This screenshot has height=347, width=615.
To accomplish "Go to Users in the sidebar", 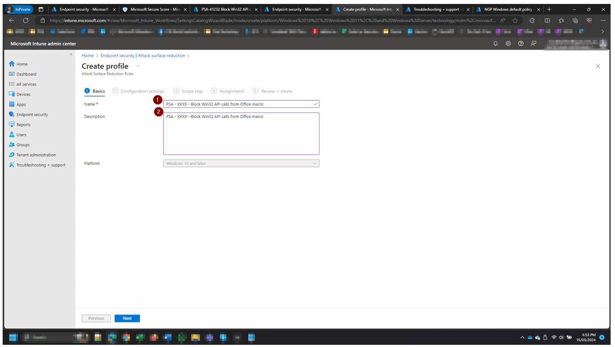I will (18, 135).
